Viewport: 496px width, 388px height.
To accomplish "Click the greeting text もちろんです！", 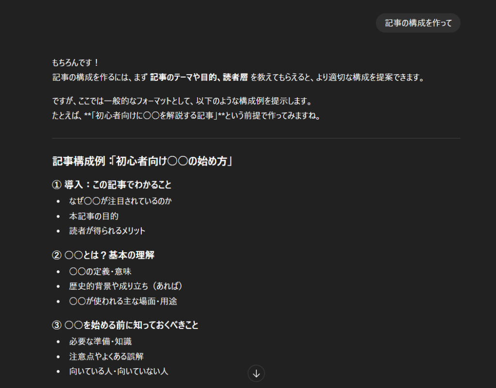I will [x=76, y=62].
